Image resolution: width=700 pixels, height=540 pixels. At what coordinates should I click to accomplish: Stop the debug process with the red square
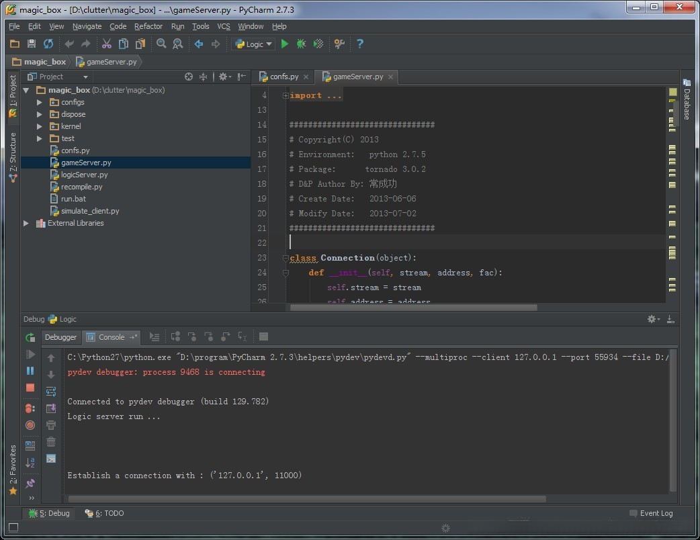click(30, 388)
